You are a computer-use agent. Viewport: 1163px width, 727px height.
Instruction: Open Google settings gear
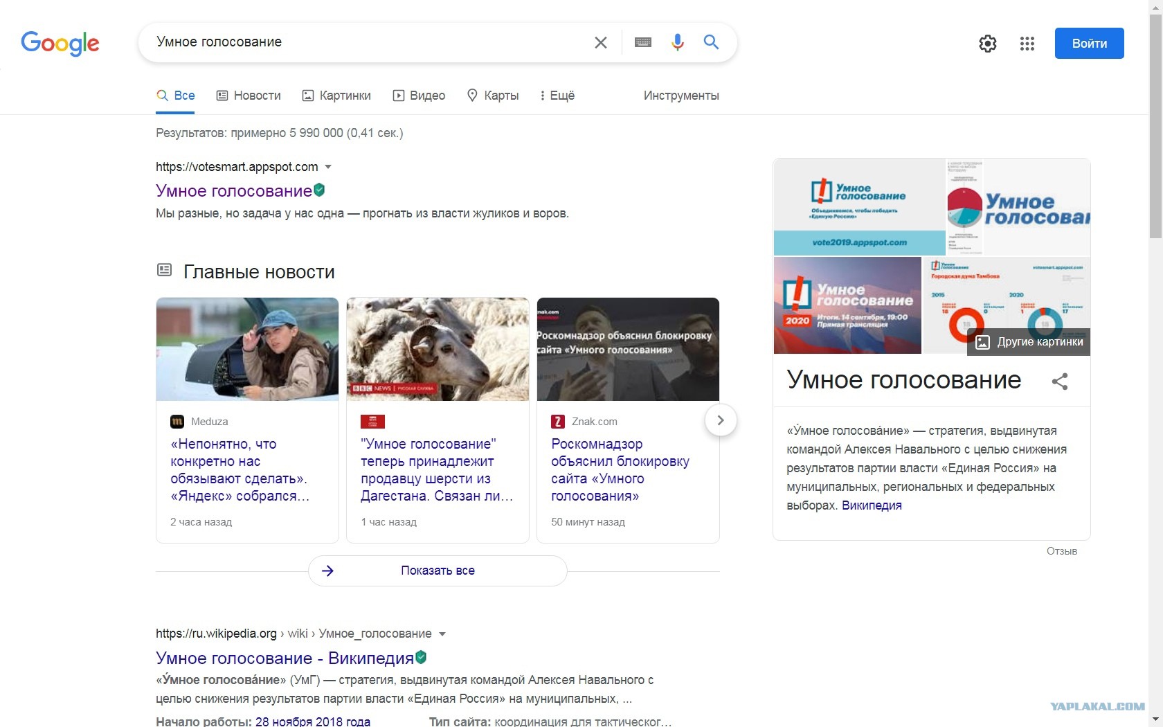click(988, 44)
